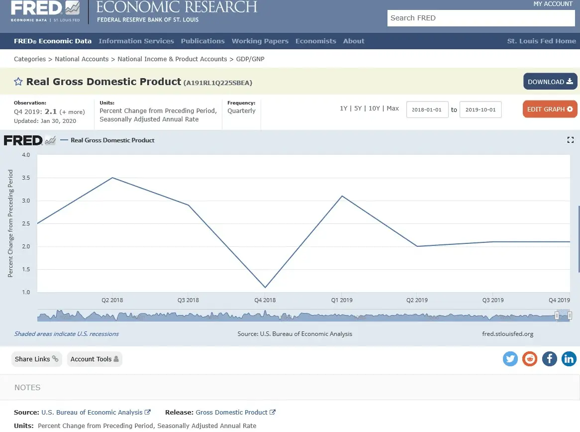Image resolution: width=580 pixels, height=432 pixels.
Task: Select the Max date range
Action: tap(392, 108)
